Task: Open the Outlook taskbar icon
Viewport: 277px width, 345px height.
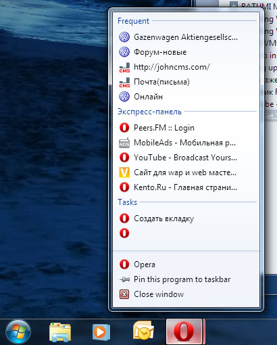Action: [x=143, y=331]
